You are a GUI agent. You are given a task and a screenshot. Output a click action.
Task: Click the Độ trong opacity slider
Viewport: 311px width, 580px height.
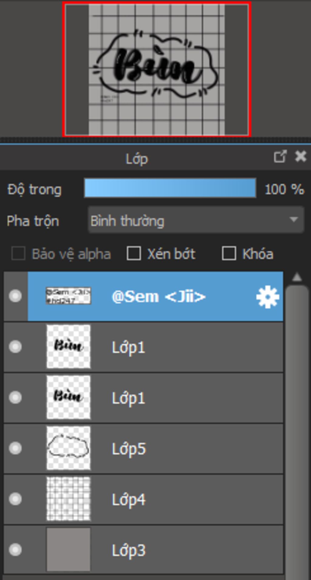(170, 188)
